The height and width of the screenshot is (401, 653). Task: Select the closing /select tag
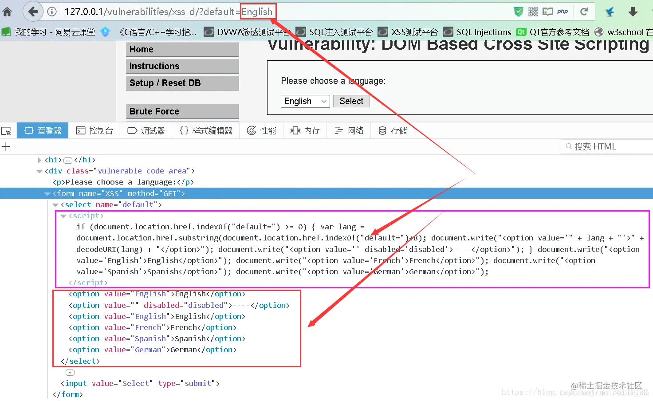80,361
